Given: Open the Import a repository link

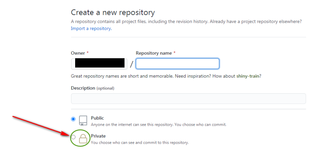Looking at the screenshot, I should [91, 28].
